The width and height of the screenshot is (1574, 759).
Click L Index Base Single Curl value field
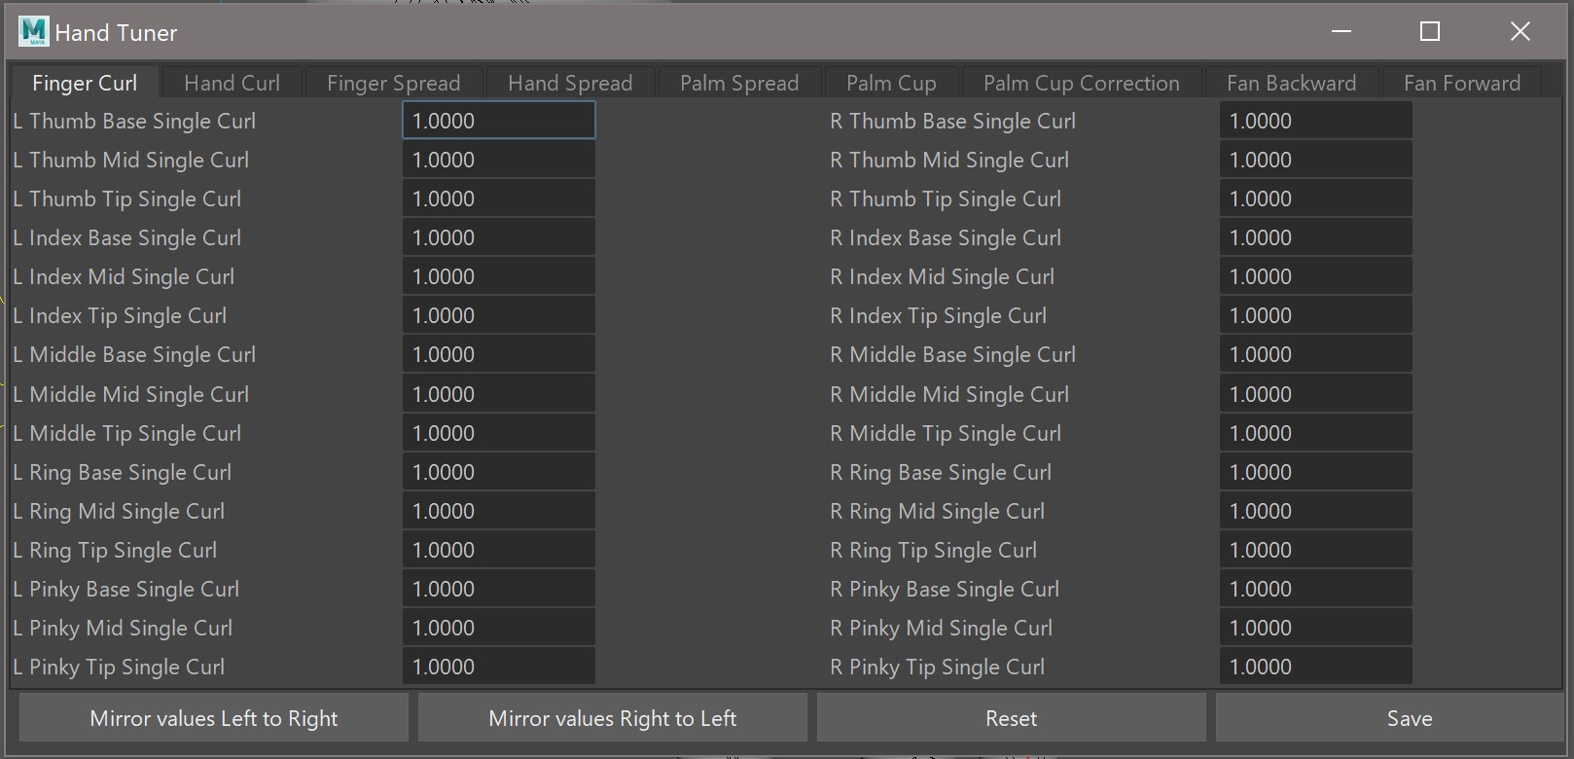click(x=499, y=237)
